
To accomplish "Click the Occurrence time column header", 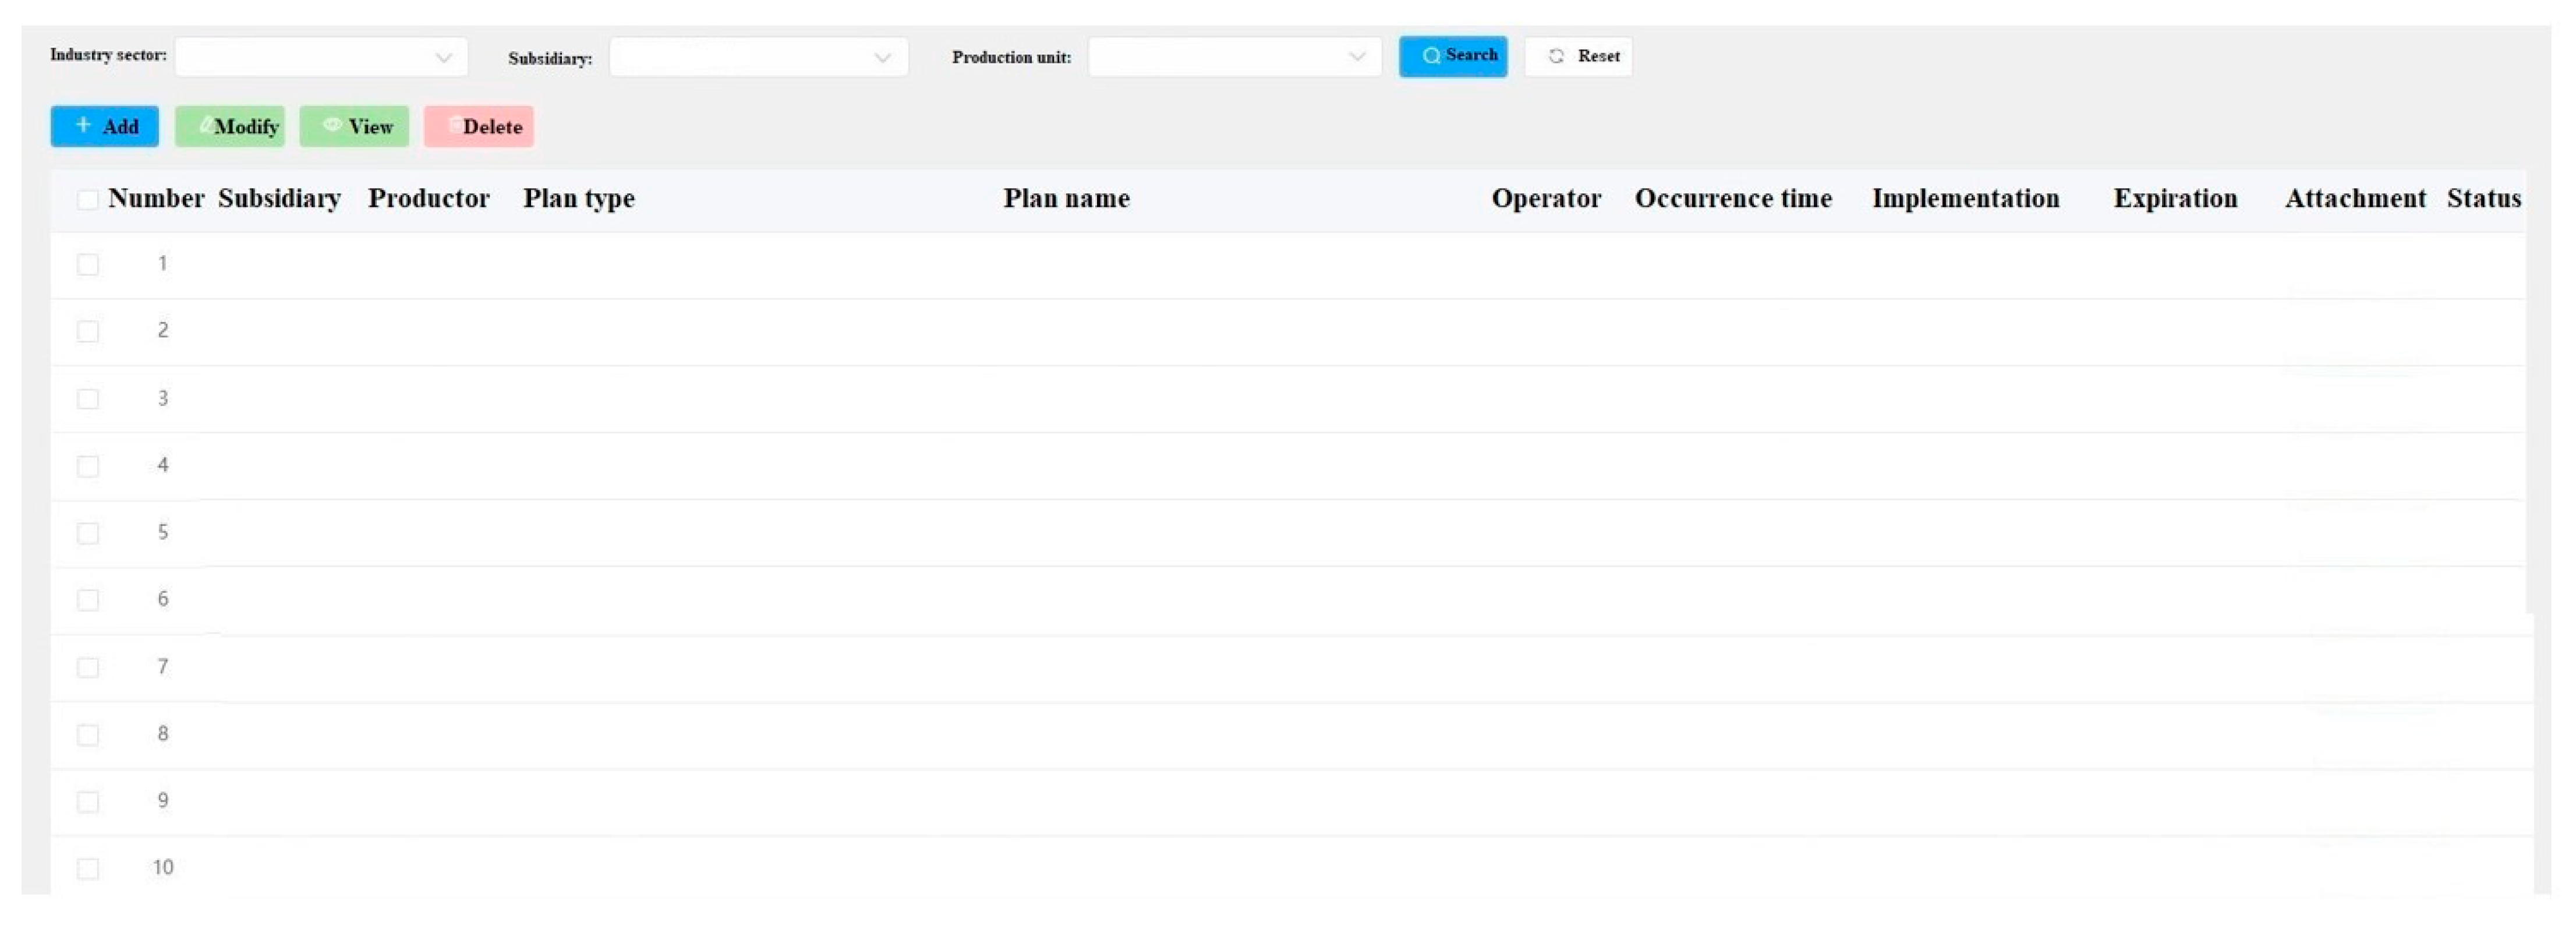I will tap(1733, 198).
